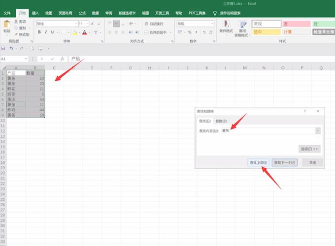Expand the Name Box dropdown arrow

point(26,59)
